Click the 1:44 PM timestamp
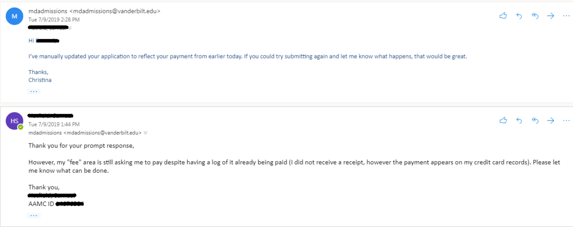 tap(54, 124)
